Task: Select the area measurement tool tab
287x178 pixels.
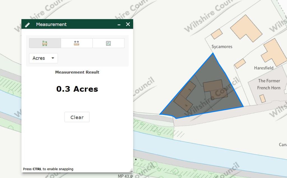Action: coord(45,43)
